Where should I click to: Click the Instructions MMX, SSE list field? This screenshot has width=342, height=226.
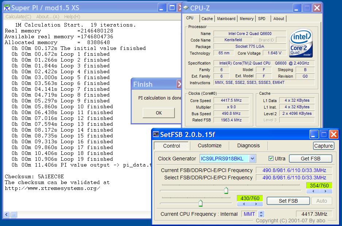(264, 82)
